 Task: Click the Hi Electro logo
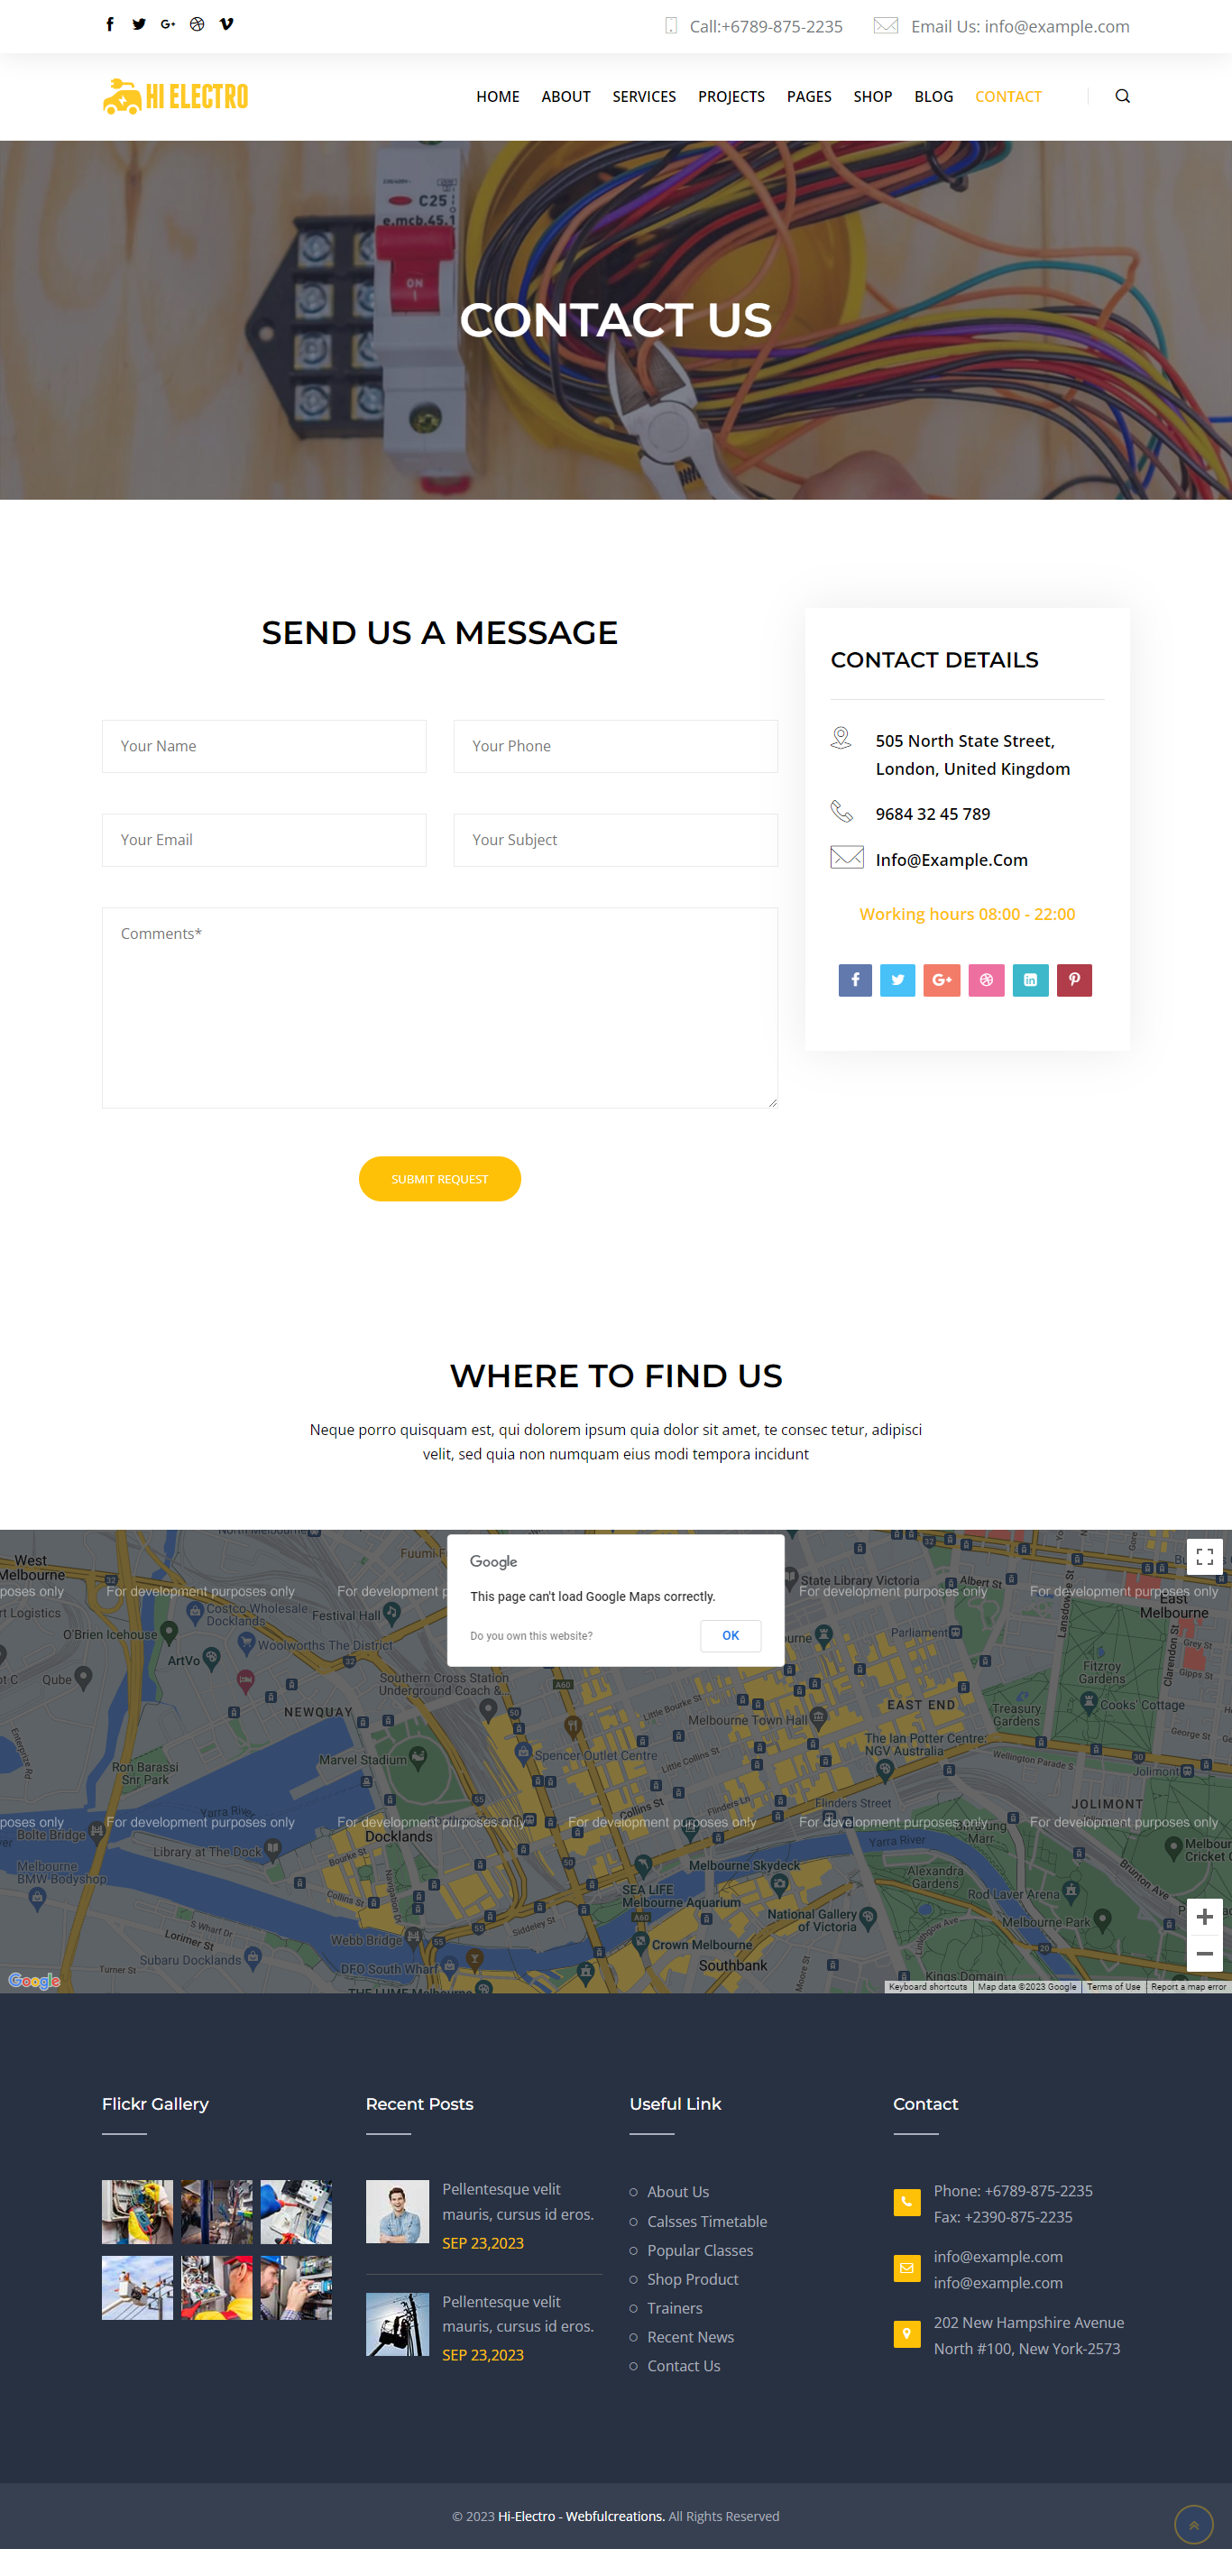click(176, 97)
